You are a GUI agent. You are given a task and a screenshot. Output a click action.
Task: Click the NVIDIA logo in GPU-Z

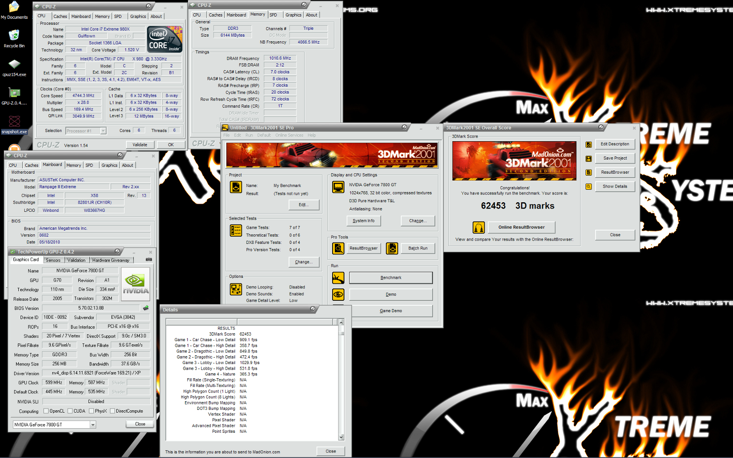point(136,284)
